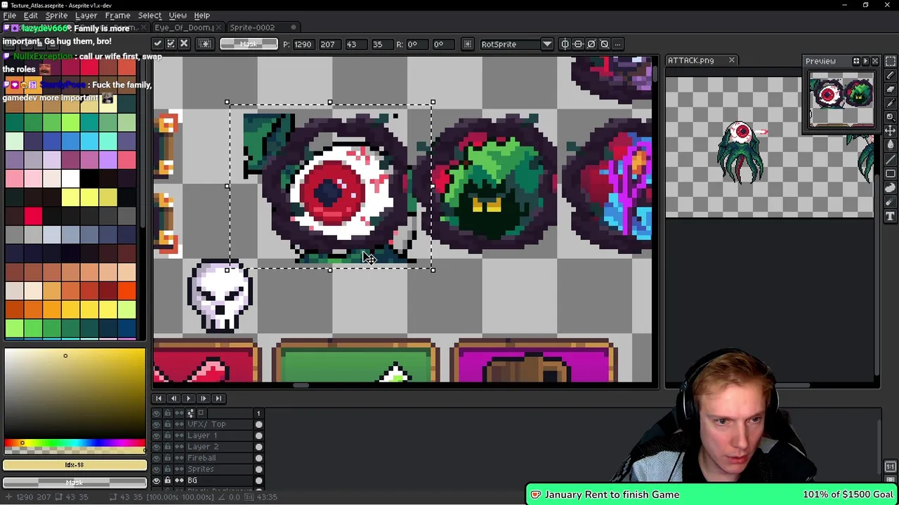Toggle visibility of Sprites layer
The image size is (899, 505).
point(157,469)
